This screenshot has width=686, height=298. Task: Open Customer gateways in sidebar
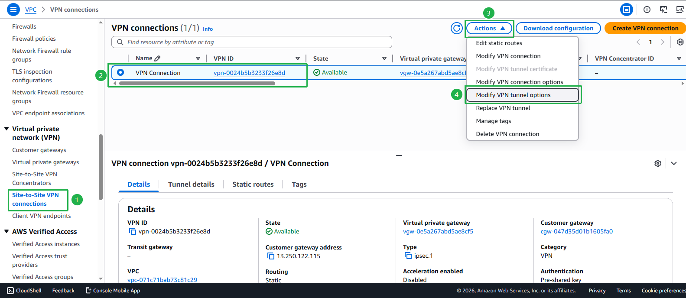pyautogui.click(x=39, y=150)
